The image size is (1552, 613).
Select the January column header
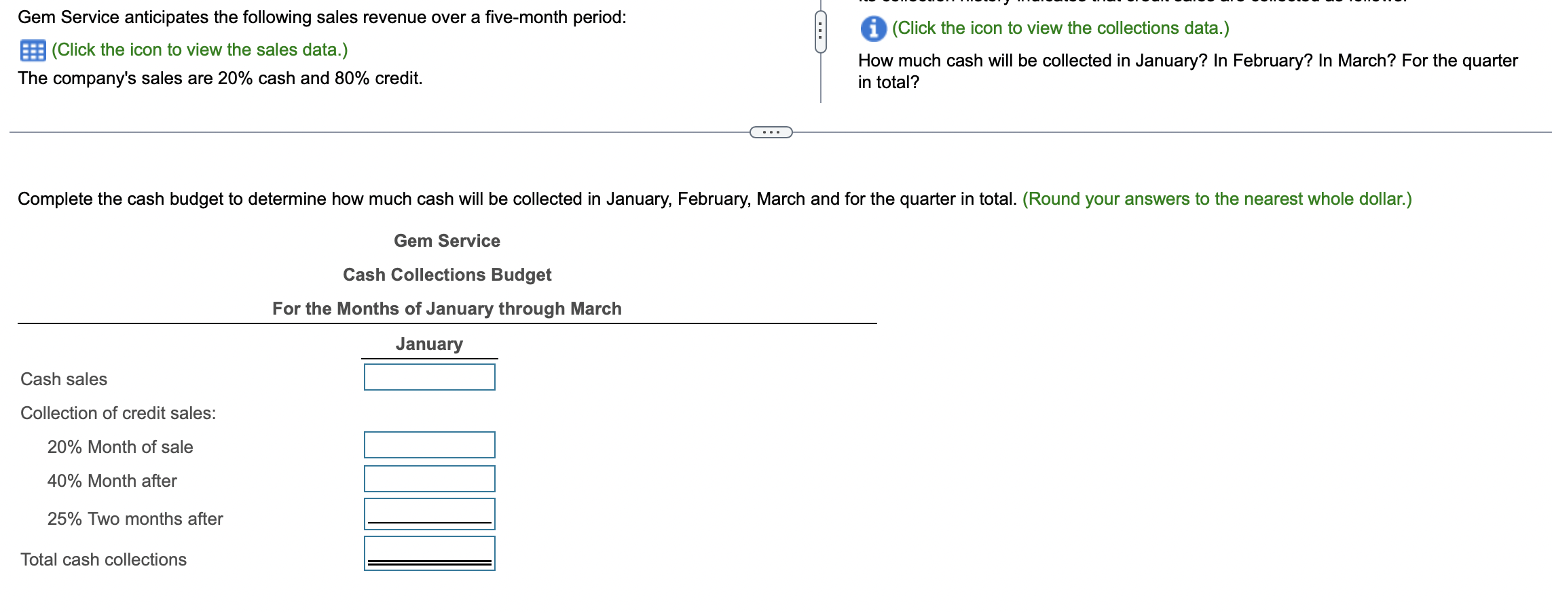[x=429, y=344]
